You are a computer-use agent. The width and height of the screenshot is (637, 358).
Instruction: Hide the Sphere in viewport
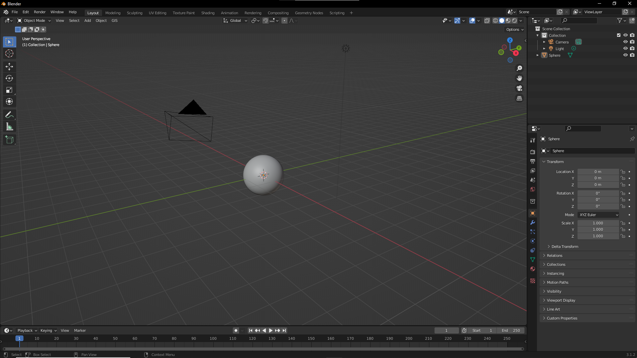625,55
